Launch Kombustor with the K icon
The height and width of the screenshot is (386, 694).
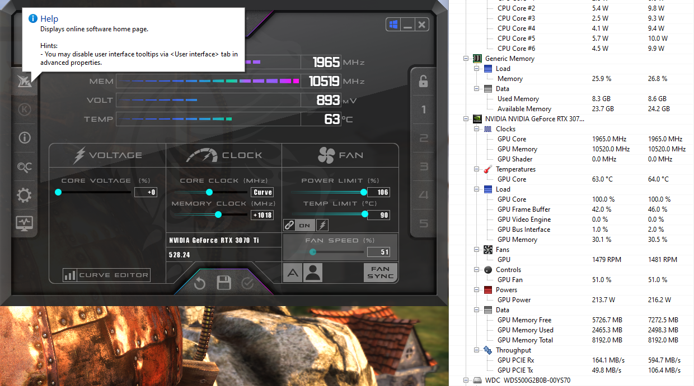click(x=25, y=109)
